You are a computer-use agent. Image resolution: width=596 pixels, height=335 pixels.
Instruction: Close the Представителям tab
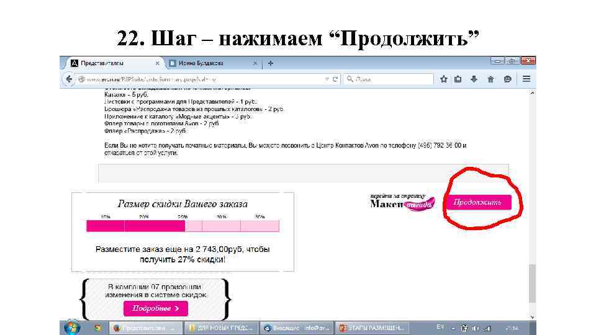pos(157,63)
